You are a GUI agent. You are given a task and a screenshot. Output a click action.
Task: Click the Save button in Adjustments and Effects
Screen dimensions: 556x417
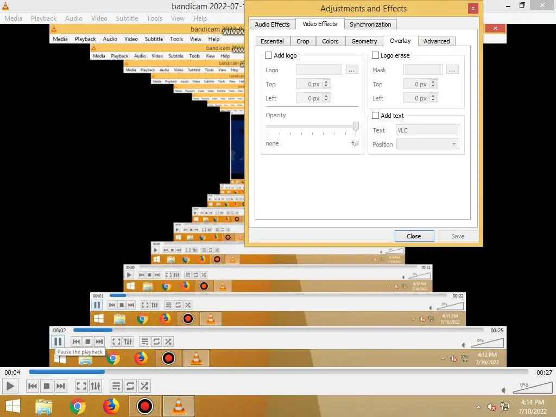458,236
